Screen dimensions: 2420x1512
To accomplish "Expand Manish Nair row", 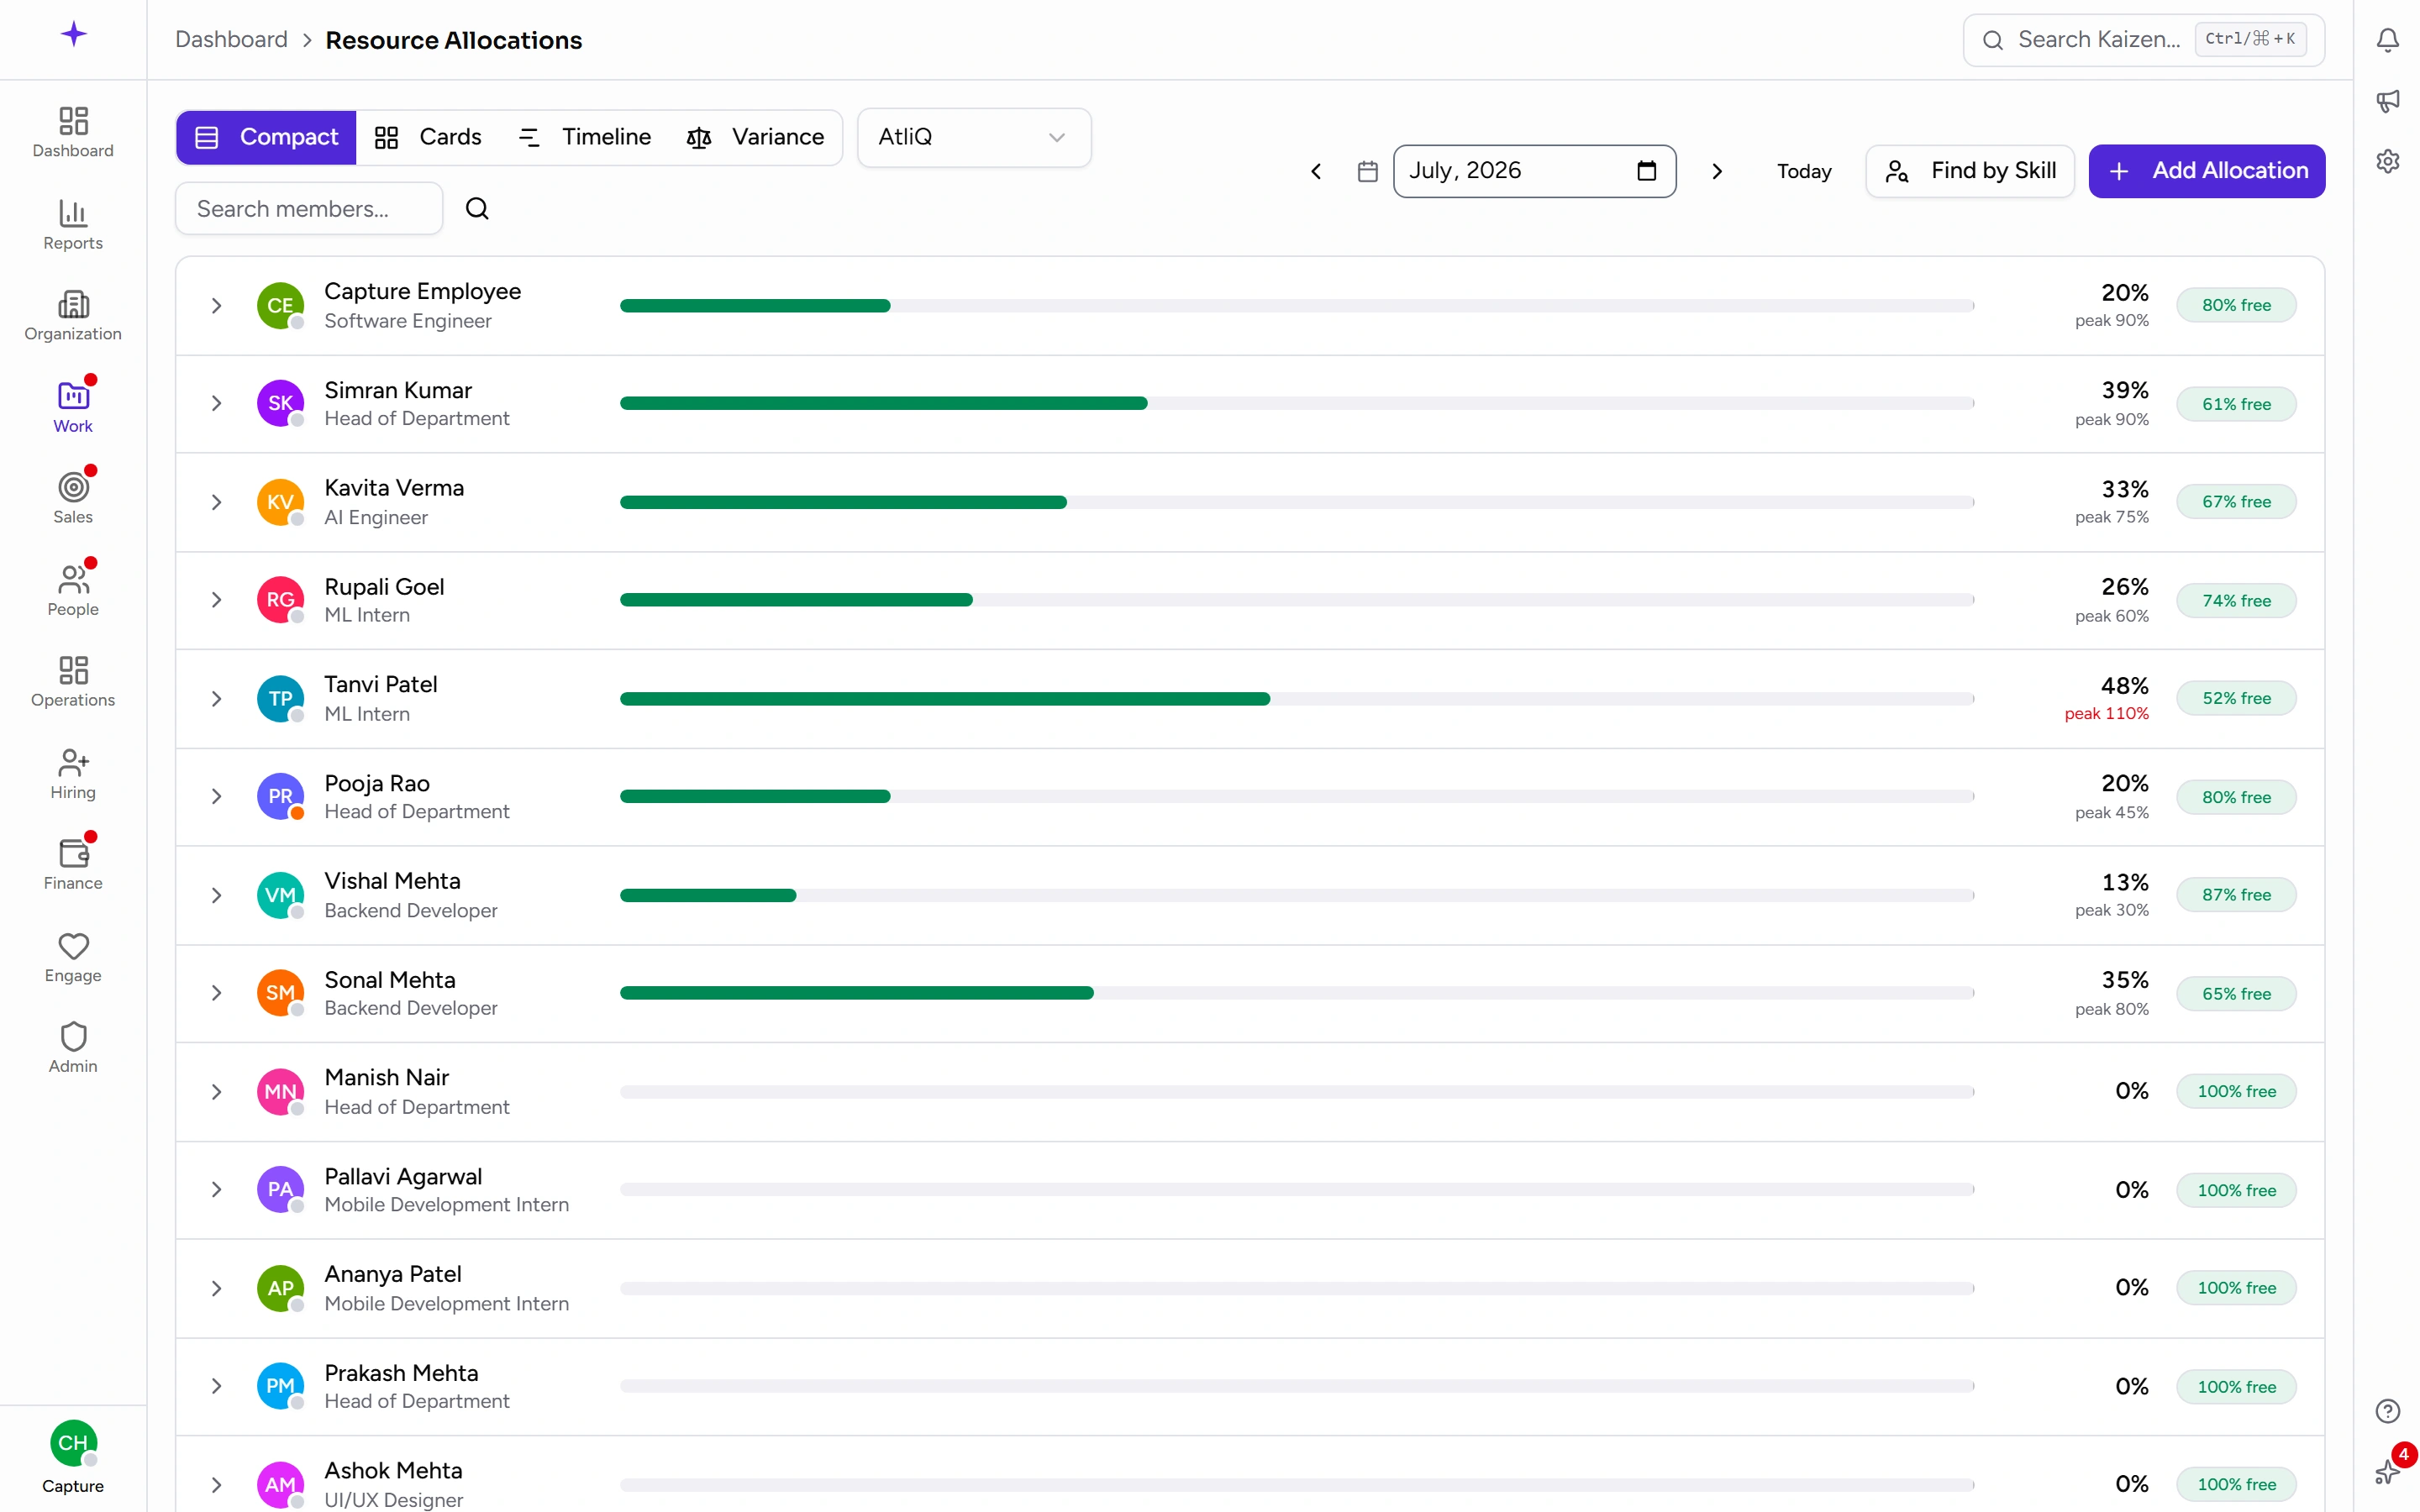I will pyautogui.click(x=216, y=1091).
